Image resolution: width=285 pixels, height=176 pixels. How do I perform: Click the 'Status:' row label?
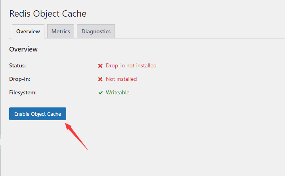[17, 65]
